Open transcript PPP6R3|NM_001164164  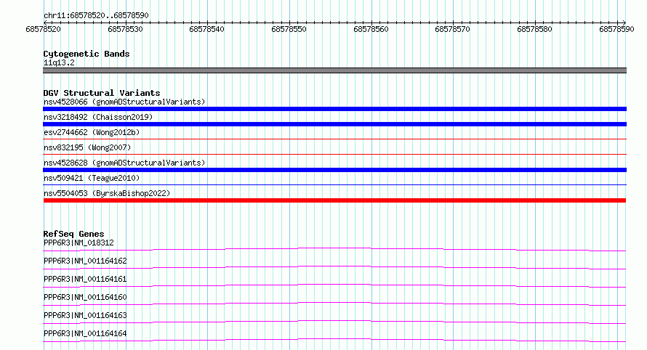[85, 333]
